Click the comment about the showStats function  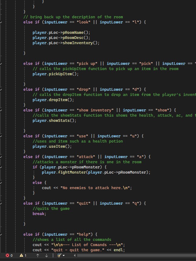(x=114, y=115)
